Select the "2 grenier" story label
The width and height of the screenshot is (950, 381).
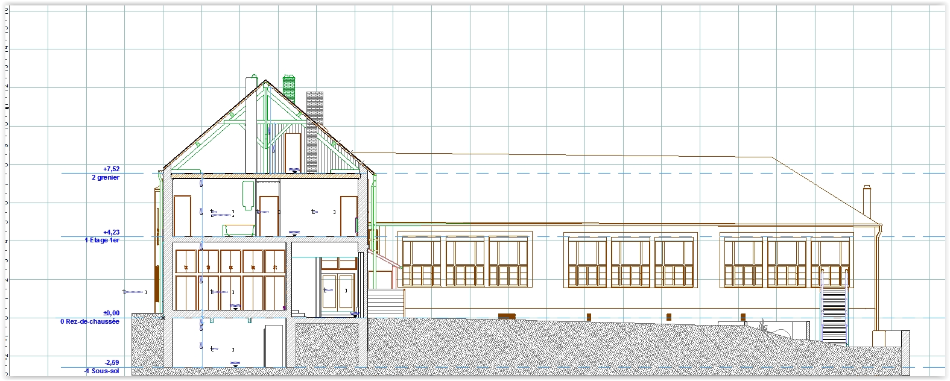(x=106, y=178)
